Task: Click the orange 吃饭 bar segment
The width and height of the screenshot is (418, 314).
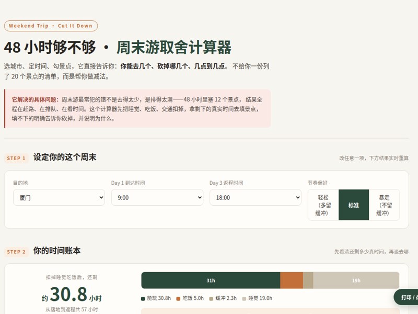Action: 292,281
